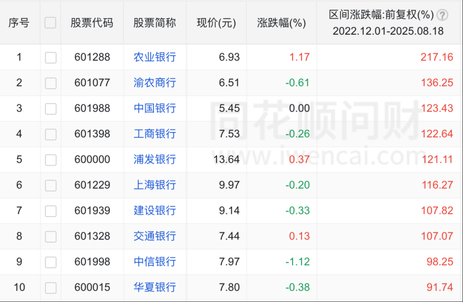Click the interval gain value 91.74

point(439,287)
